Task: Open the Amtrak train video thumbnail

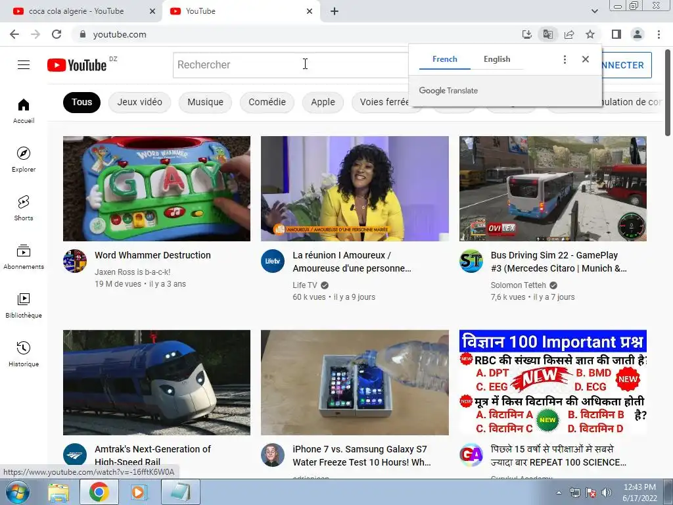Action: [156, 383]
